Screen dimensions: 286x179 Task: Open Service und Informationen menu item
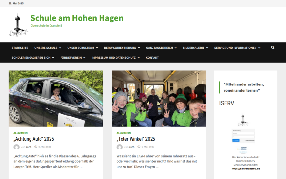click(235, 48)
